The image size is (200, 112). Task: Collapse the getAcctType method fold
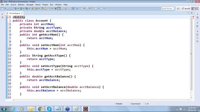[12, 55]
